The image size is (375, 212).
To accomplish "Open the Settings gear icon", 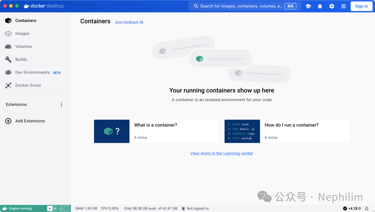I will pos(332,6).
